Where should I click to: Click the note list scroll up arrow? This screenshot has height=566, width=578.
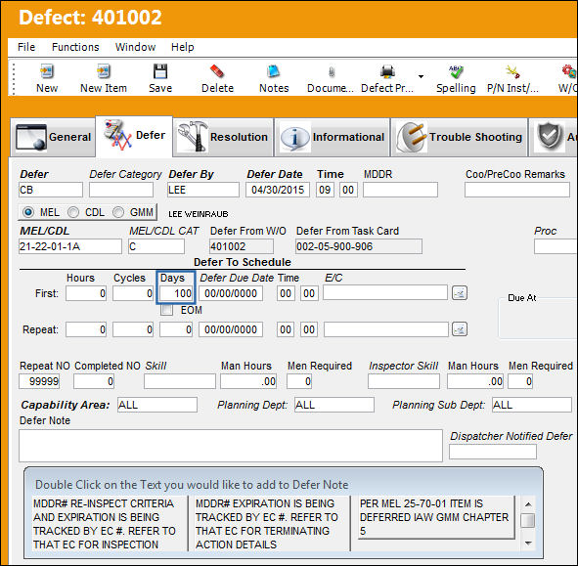pos(528,504)
